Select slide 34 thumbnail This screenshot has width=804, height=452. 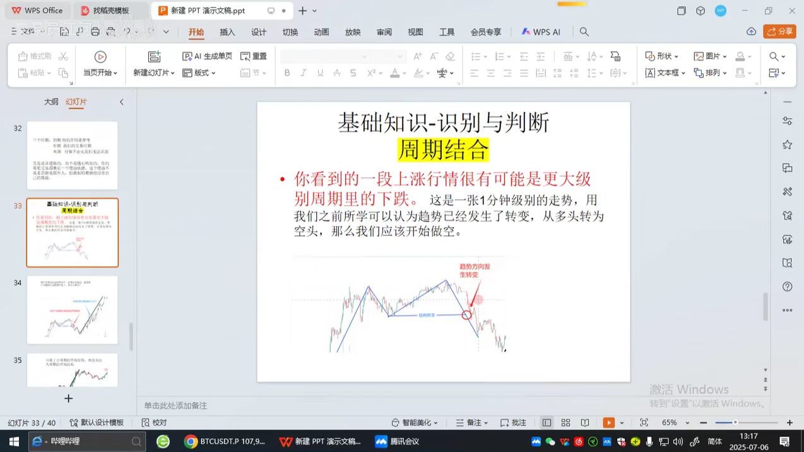(x=73, y=310)
